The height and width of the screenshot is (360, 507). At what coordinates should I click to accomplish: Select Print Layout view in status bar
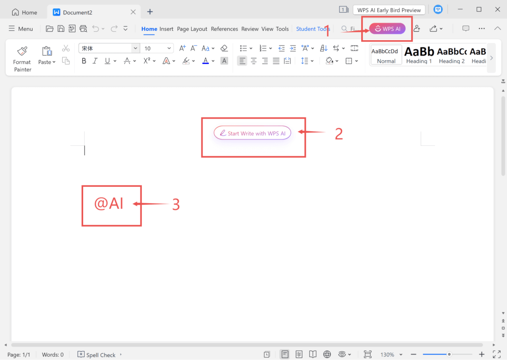tap(284, 354)
